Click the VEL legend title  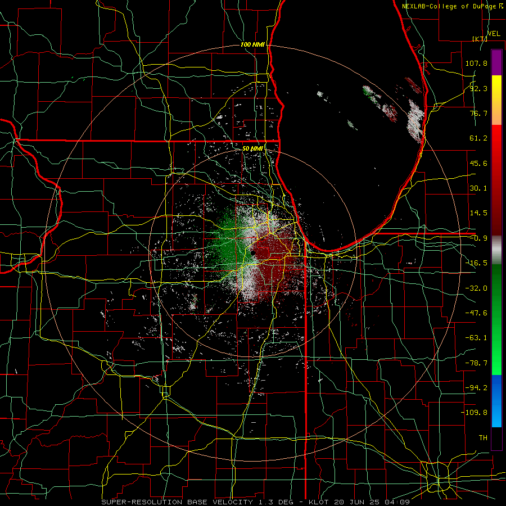(494, 34)
